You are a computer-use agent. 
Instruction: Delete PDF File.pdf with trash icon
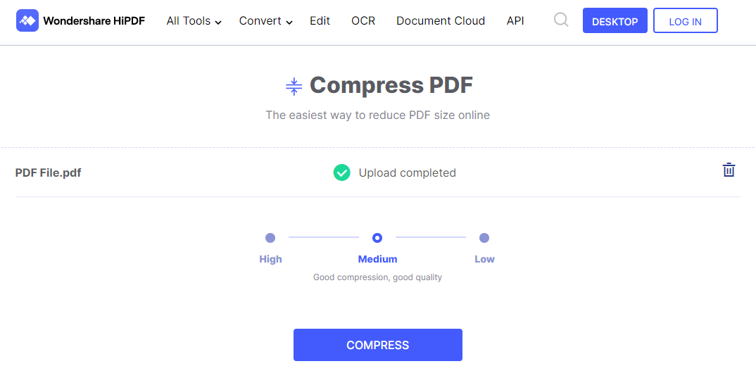(729, 170)
